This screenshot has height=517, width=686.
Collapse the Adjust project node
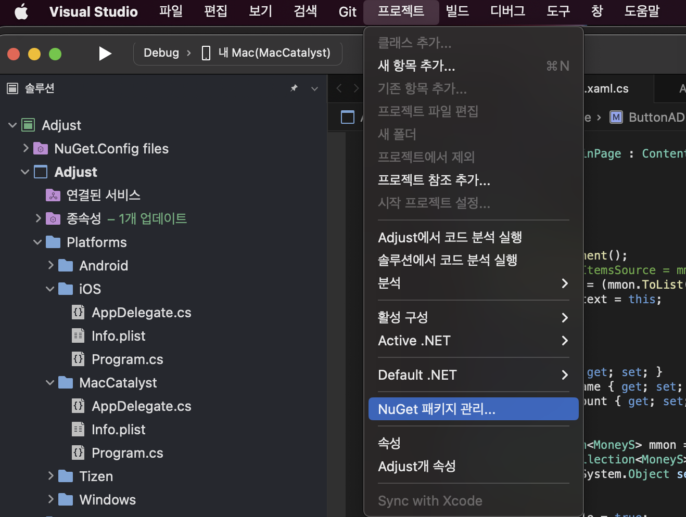pyautogui.click(x=25, y=172)
